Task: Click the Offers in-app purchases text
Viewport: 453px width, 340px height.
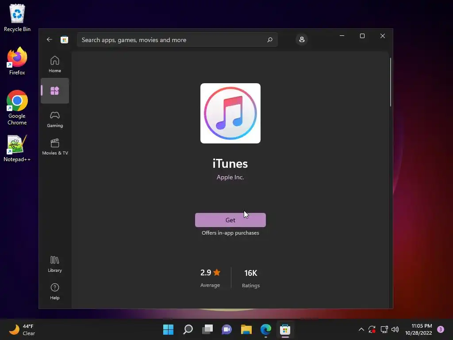Action: pos(230,233)
